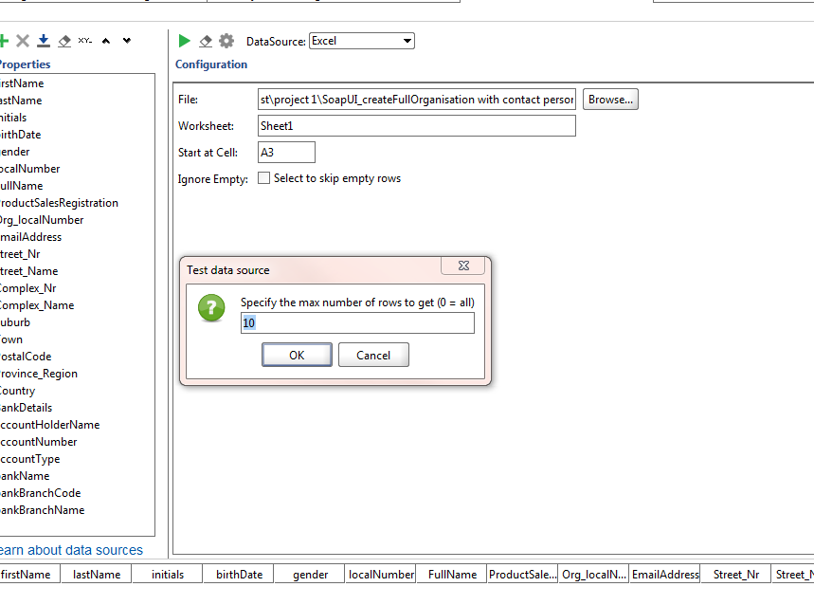Click the green play test data source icon
Viewport: 814px width, 605px height.
(x=184, y=41)
